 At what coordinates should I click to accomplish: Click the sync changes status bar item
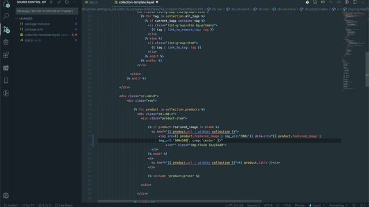28,205
